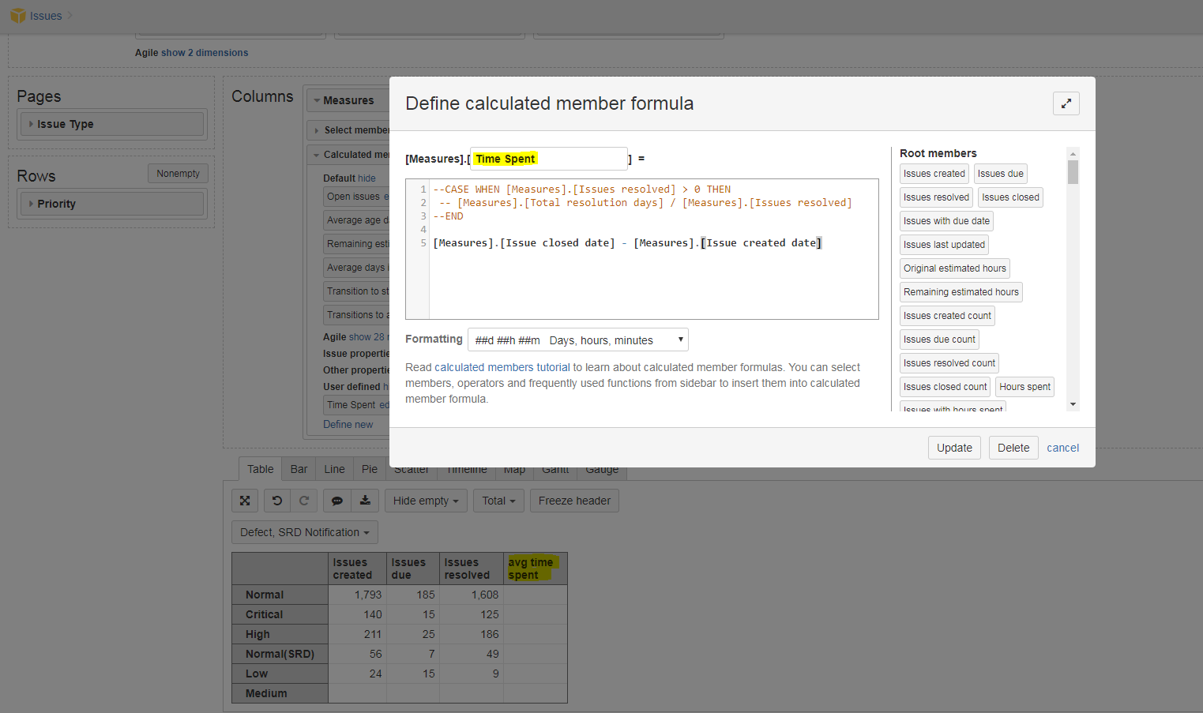
Task: Click the Root members scrollbar thumb
Action: [x=1073, y=172]
